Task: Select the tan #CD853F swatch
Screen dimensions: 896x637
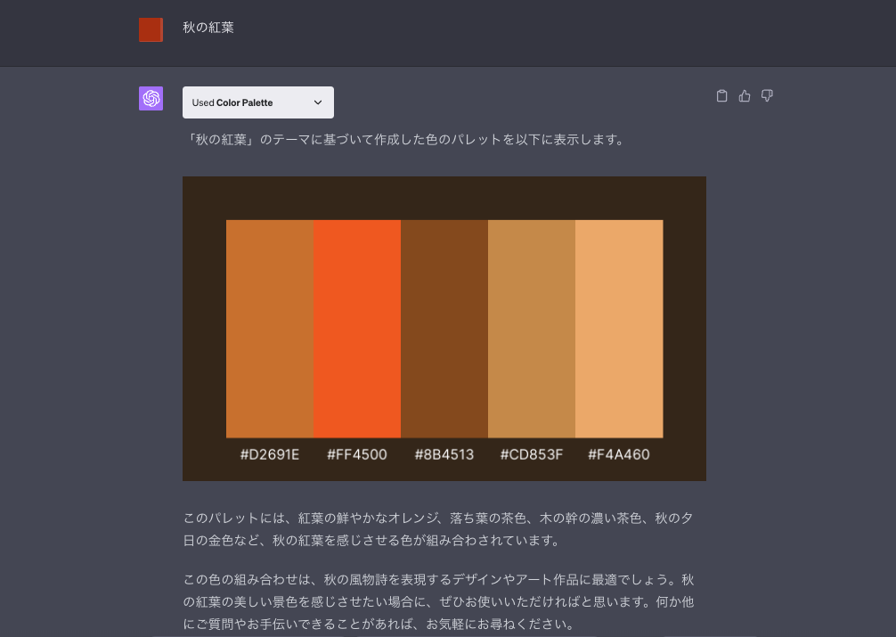Action: [x=532, y=328]
